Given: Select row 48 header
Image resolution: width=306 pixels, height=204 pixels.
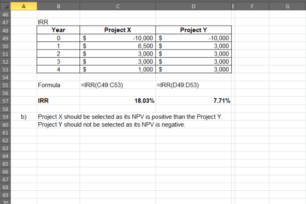Looking at the screenshot, I should click(5, 31).
